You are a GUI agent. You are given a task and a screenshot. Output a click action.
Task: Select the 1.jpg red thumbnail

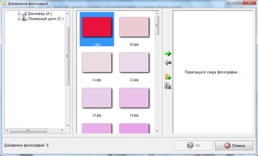click(97, 27)
